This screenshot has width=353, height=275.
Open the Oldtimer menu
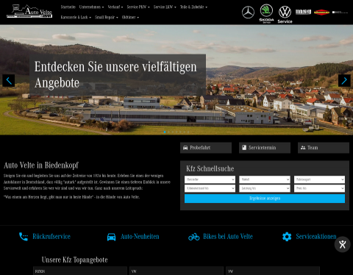(x=130, y=18)
